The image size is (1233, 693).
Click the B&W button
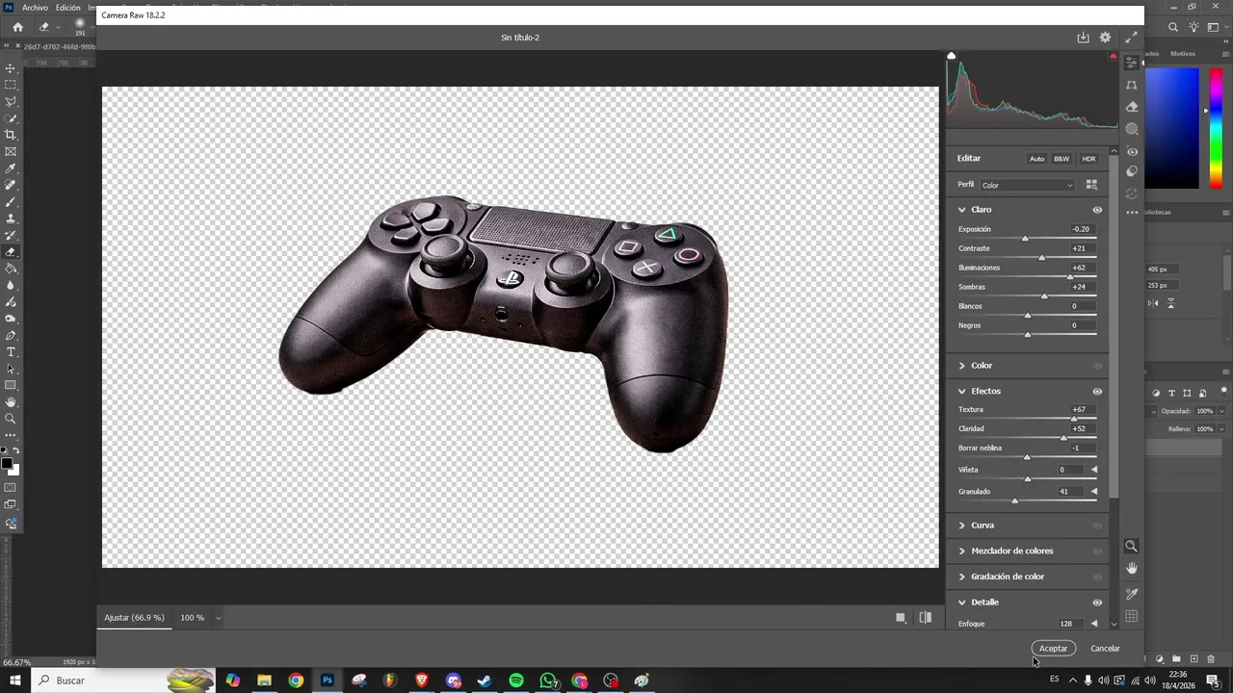point(1062,159)
